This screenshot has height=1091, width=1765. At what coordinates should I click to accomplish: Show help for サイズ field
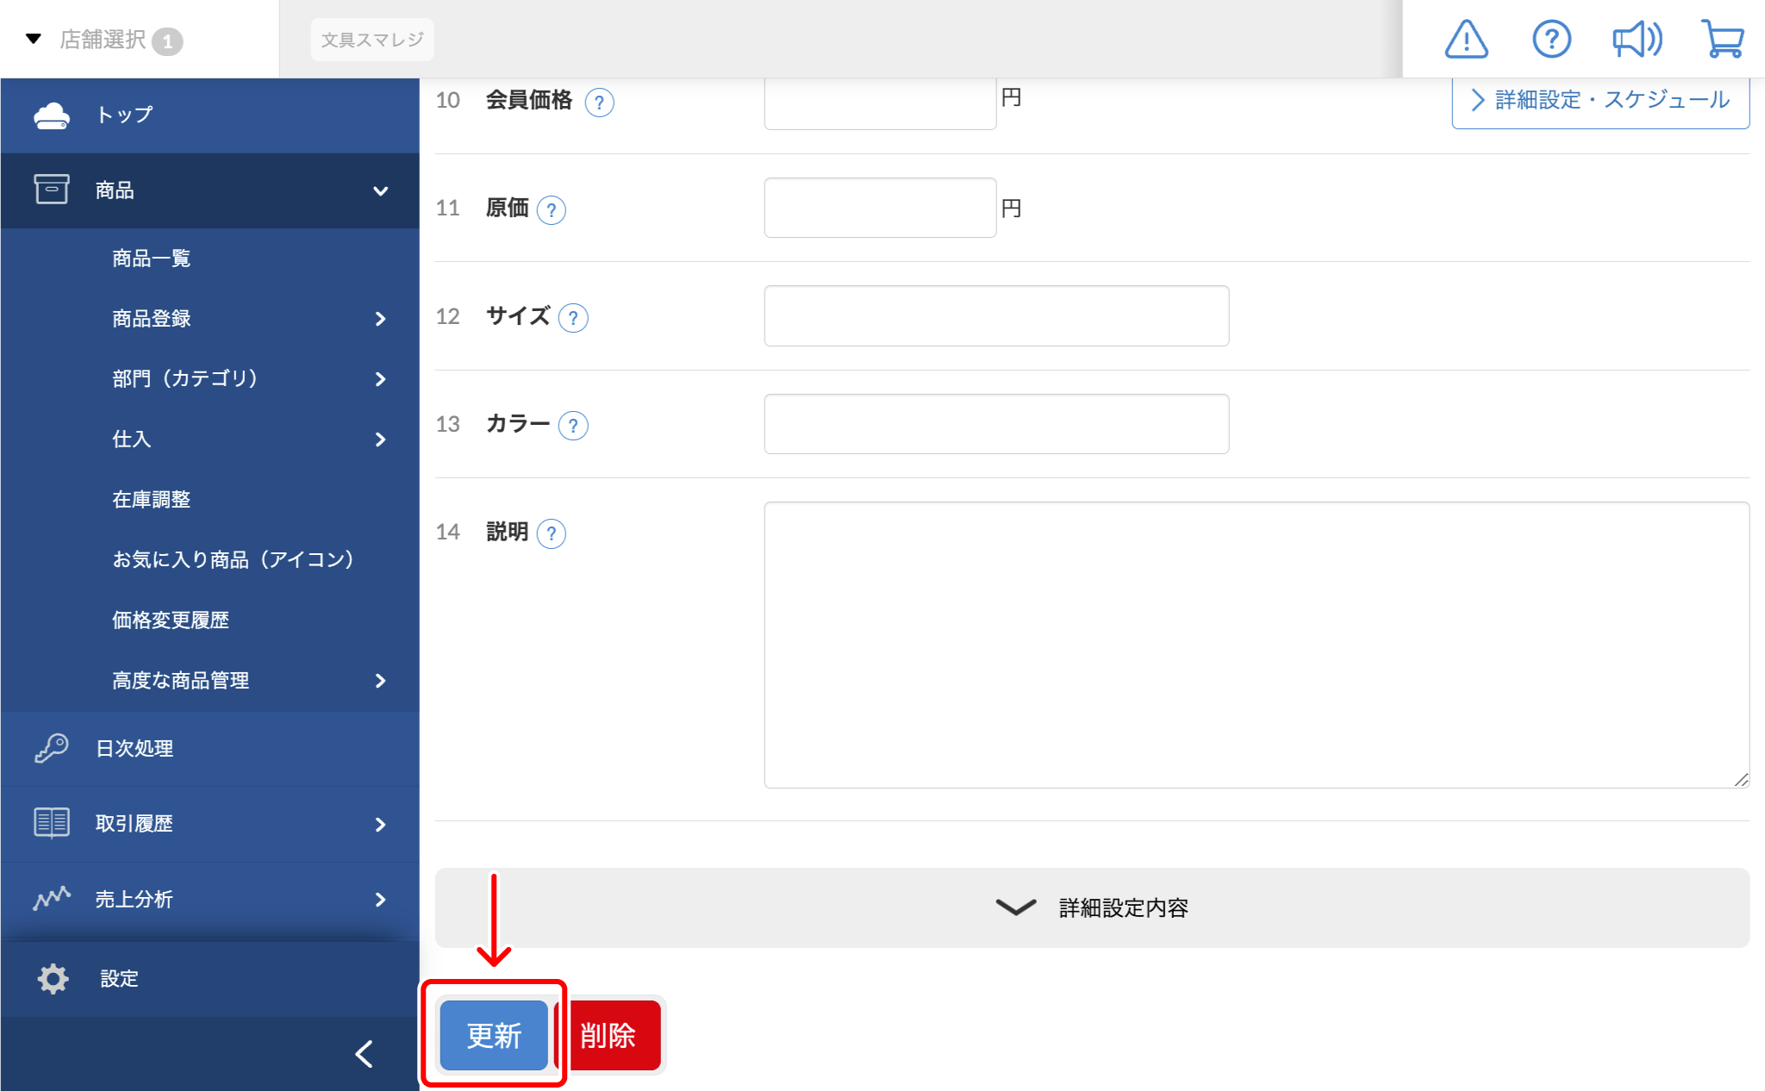click(x=573, y=318)
